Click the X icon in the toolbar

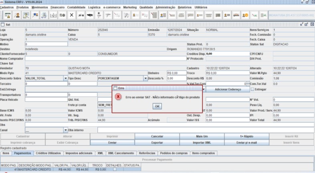(x=71, y=15)
